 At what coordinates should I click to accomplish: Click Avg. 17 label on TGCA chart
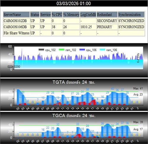pos(138,129)
